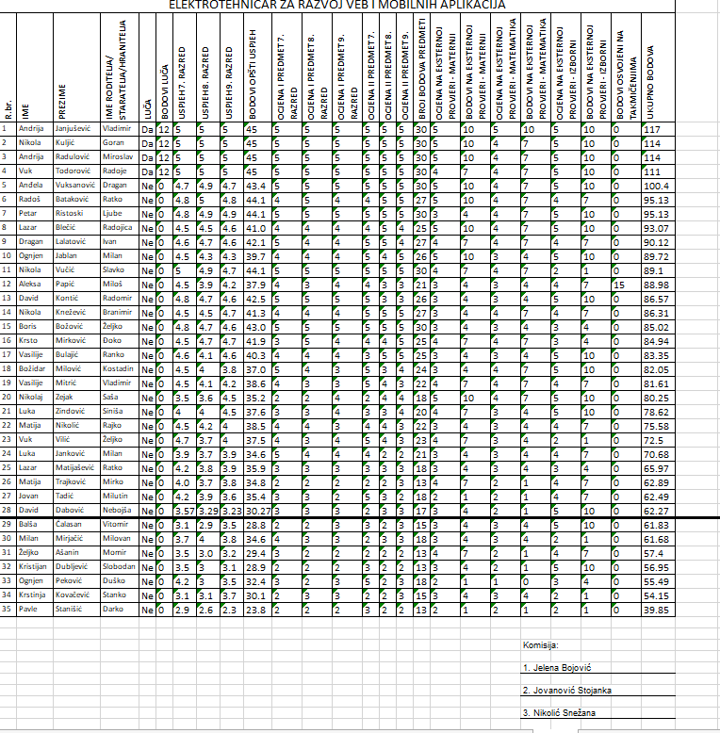This screenshot has width=720, height=733.
Task: Select total points cell showing 117
Action: [x=655, y=128]
